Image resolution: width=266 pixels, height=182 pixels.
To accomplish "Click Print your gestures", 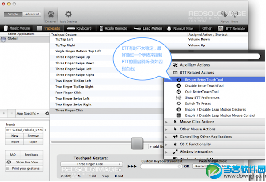I will [x=24, y=168].
